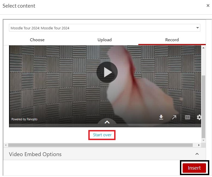
Task: Click the vertical scrollbar thumb
Action: click(x=203, y=107)
